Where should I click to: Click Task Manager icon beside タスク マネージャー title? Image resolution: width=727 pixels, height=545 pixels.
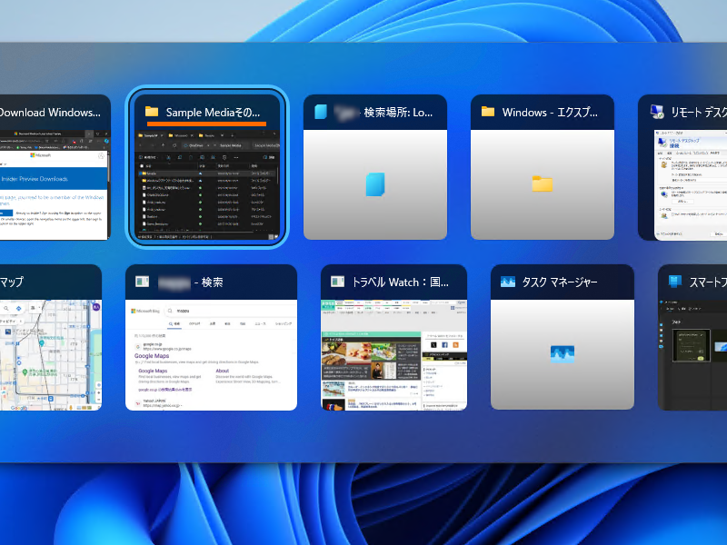pos(508,282)
